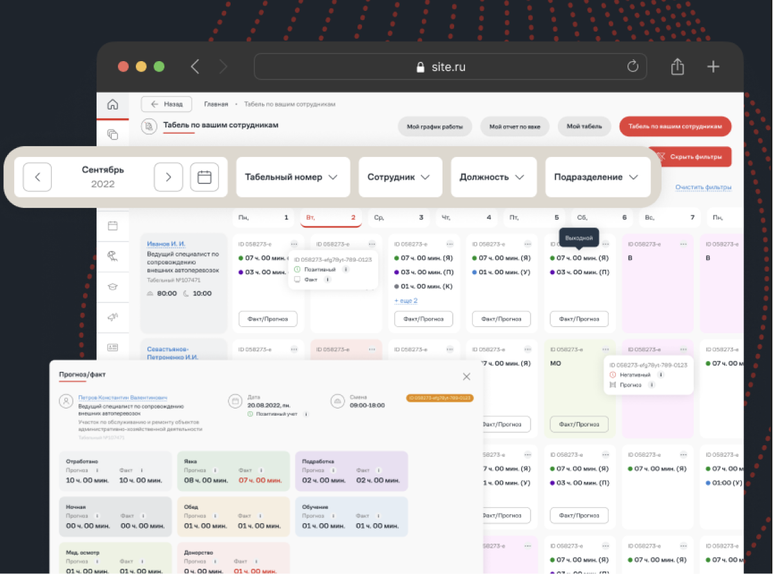Click the Обед card in the dialog
773x574 pixels.
coord(233,516)
